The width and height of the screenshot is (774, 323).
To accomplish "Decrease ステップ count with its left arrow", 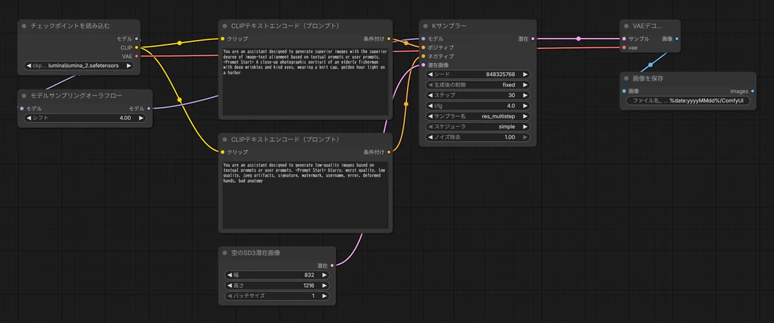I will pyautogui.click(x=431, y=95).
